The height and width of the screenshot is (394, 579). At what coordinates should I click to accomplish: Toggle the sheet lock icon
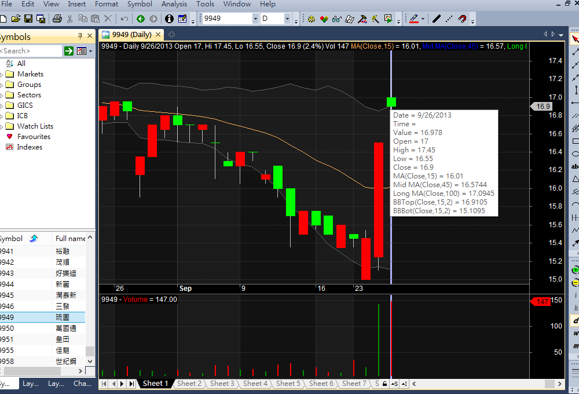pyautogui.click(x=385, y=384)
